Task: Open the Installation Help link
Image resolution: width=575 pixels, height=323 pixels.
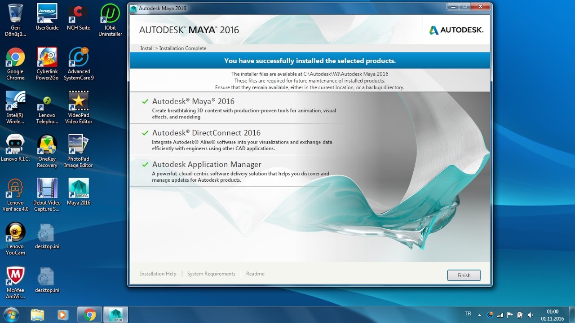Action: pyautogui.click(x=158, y=274)
